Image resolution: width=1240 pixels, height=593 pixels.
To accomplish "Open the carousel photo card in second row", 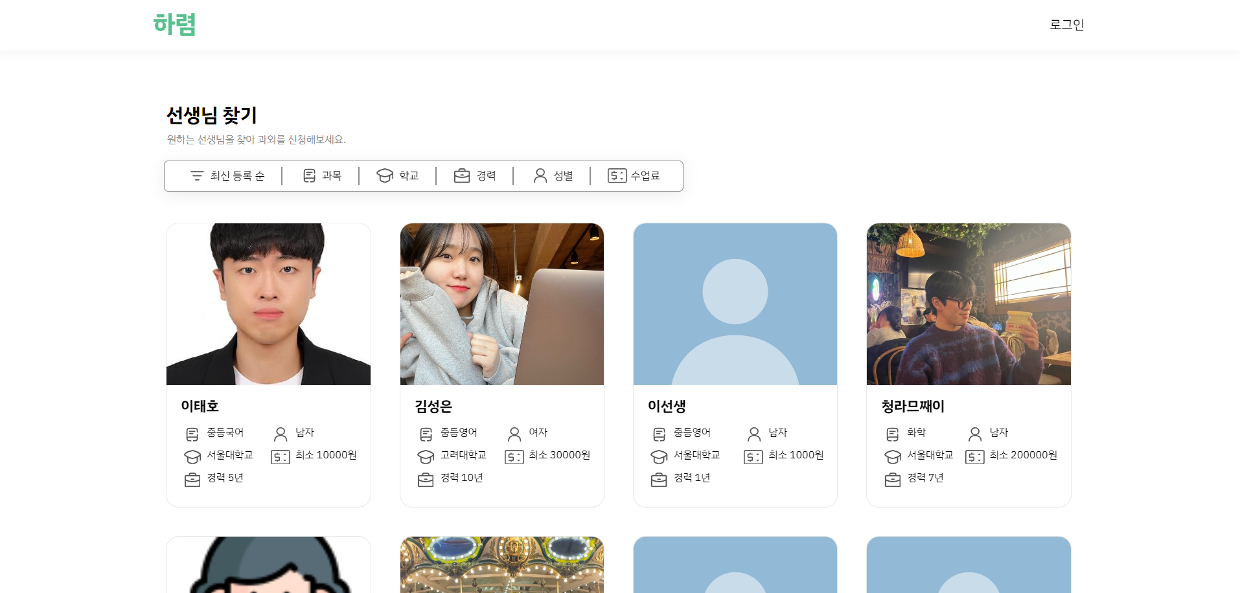I will click(x=502, y=565).
